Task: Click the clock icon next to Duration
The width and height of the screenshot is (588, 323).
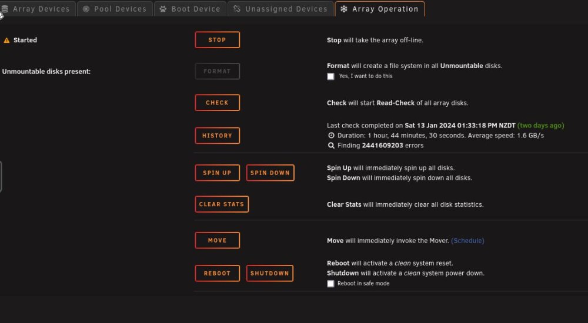Action: click(x=331, y=135)
